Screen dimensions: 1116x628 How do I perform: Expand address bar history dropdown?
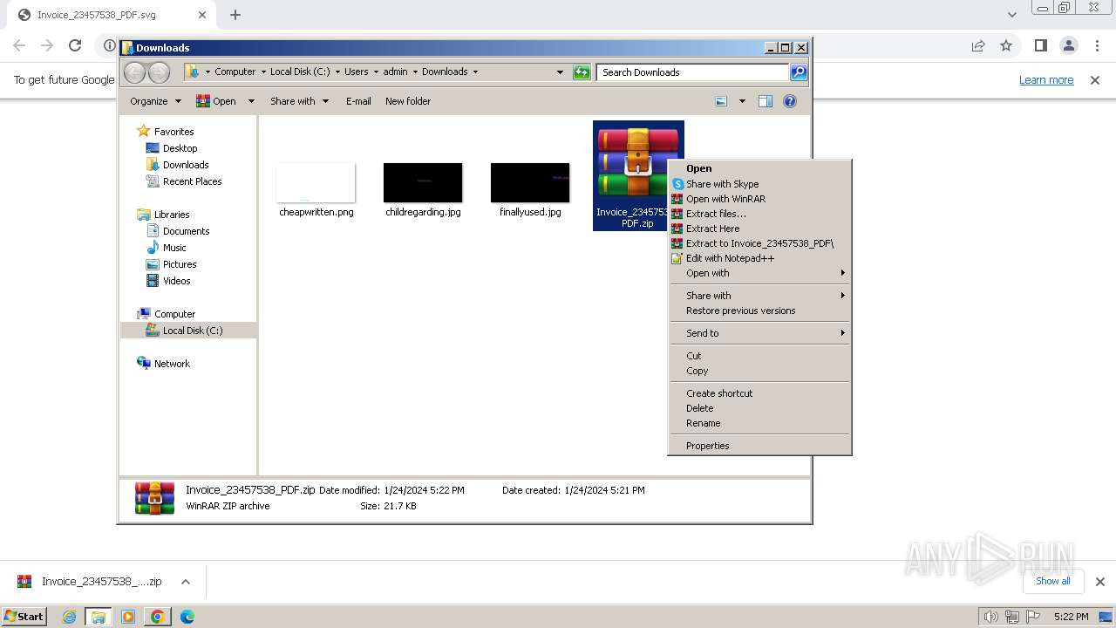coord(560,72)
